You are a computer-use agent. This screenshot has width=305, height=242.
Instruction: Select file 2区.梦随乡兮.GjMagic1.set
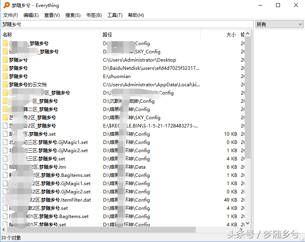tap(61, 184)
